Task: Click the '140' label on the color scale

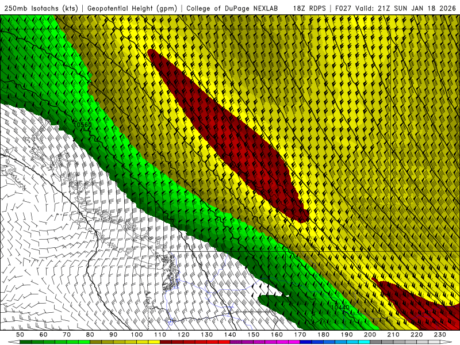Action: tap(230, 335)
